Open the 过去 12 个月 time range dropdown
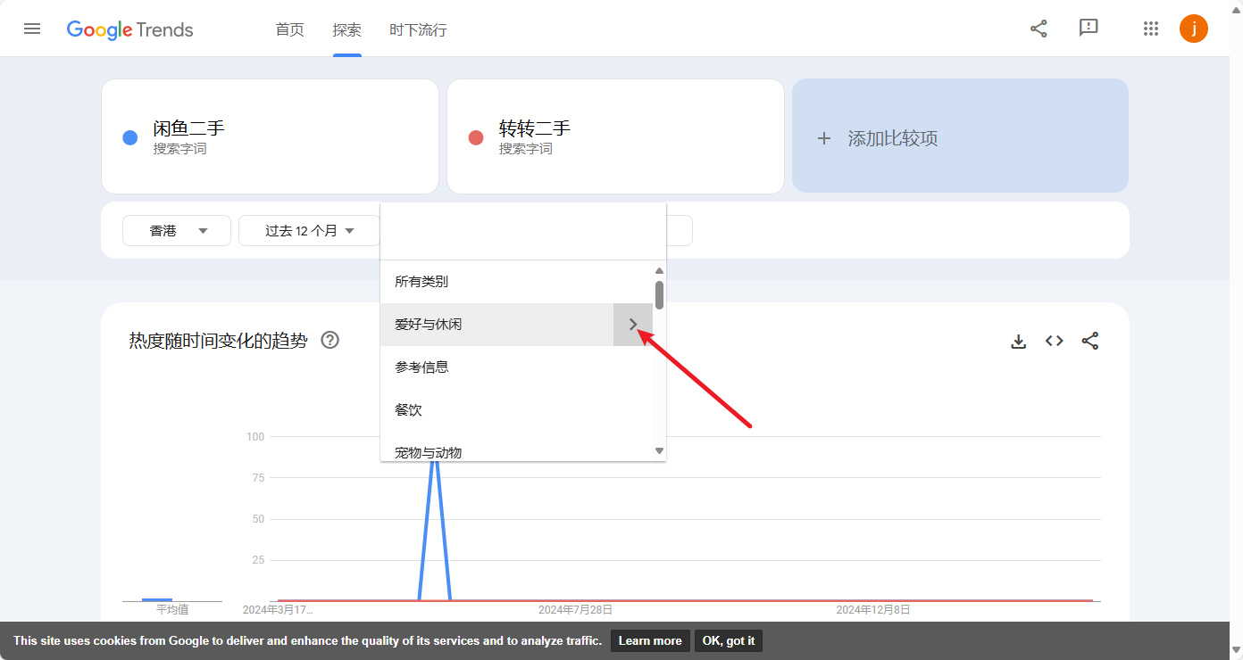The image size is (1243, 660). tap(309, 231)
